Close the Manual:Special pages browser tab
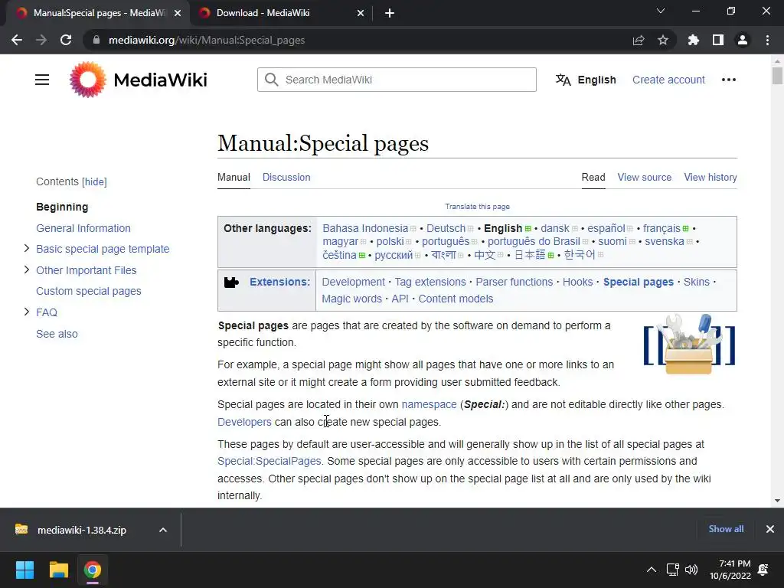The image size is (784, 588). coord(178,13)
